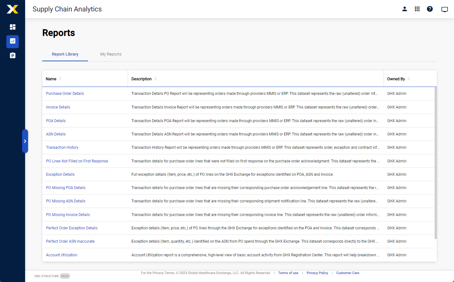Open the ASN Details report
The image size is (454, 282).
click(x=56, y=134)
